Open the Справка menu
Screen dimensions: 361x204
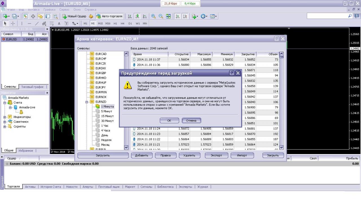coord(90,10)
